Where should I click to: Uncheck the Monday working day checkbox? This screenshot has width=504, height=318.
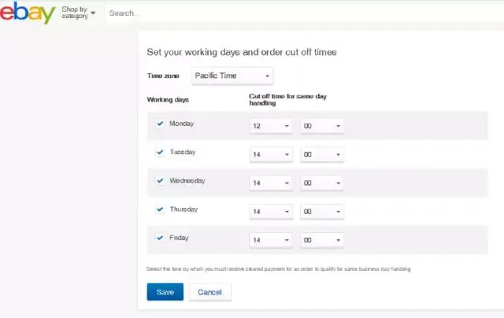pos(160,124)
